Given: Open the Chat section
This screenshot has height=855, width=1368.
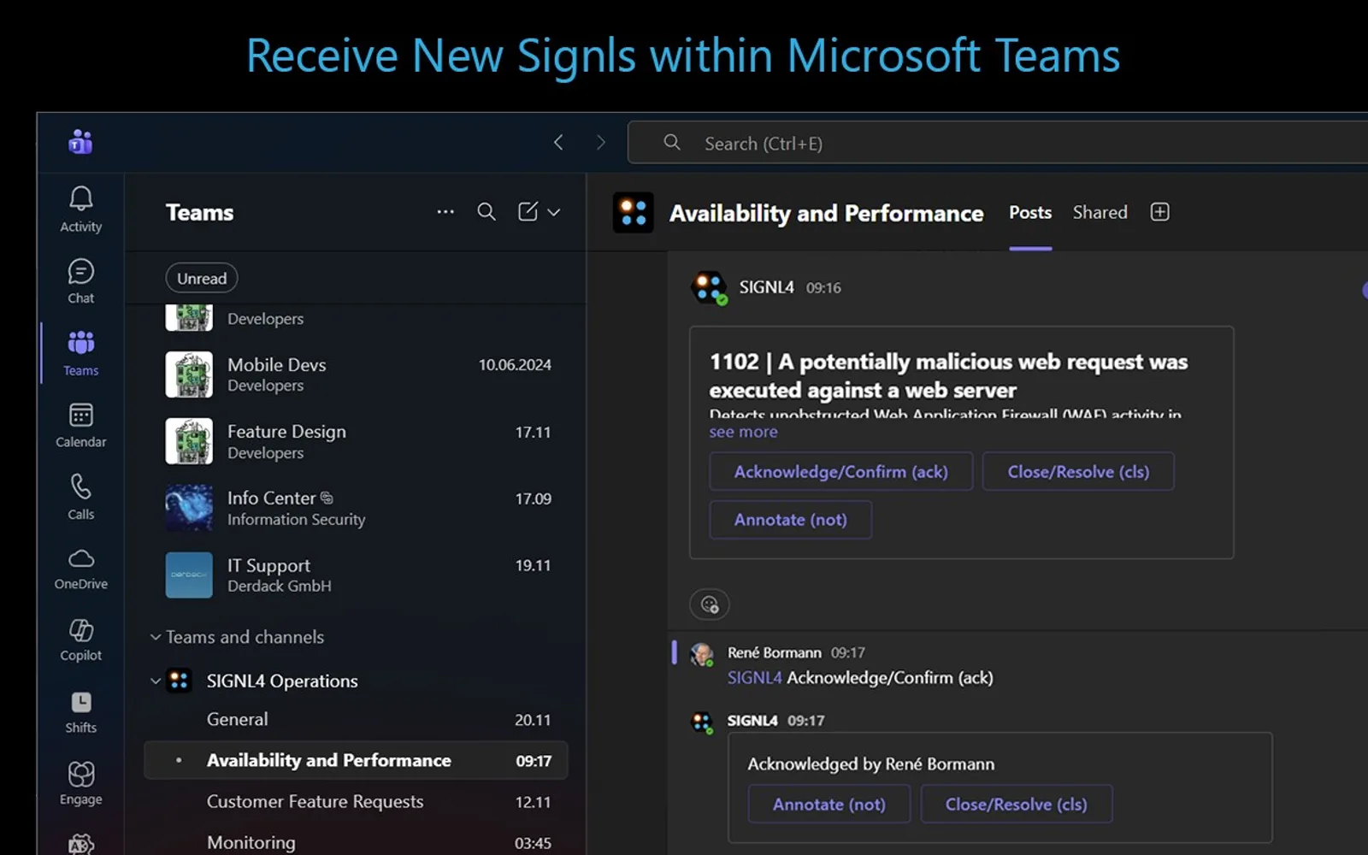Looking at the screenshot, I should click(80, 281).
